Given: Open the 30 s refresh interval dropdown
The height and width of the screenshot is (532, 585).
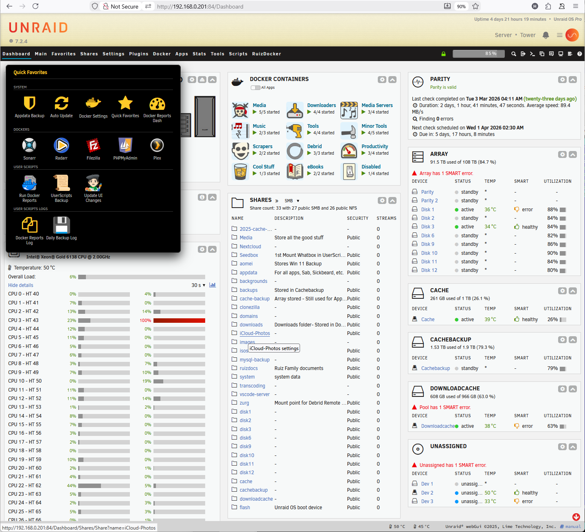Looking at the screenshot, I should [x=198, y=285].
